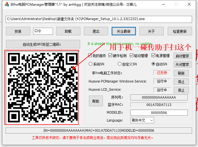Image resolution: width=198 pixels, height=147 pixels.
Task: Click the 安装 install button
Action: pos(18,31)
